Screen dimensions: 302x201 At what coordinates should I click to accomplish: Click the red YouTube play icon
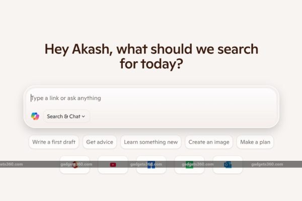[113, 164]
